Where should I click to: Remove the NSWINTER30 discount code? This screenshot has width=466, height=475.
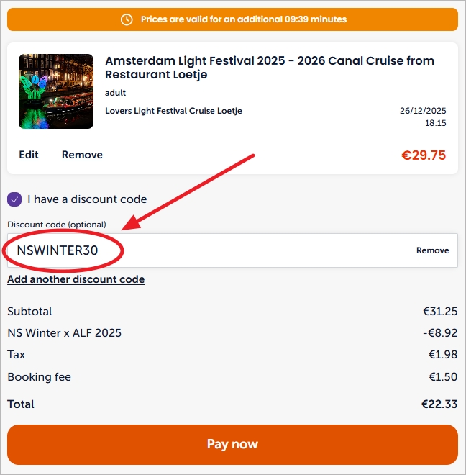click(x=432, y=250)
